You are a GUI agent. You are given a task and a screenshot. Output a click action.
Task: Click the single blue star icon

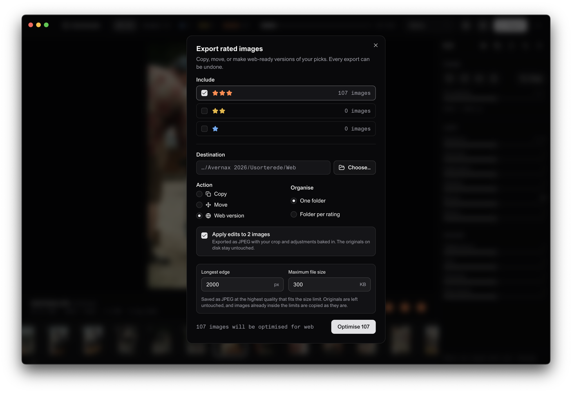[215, 129]
